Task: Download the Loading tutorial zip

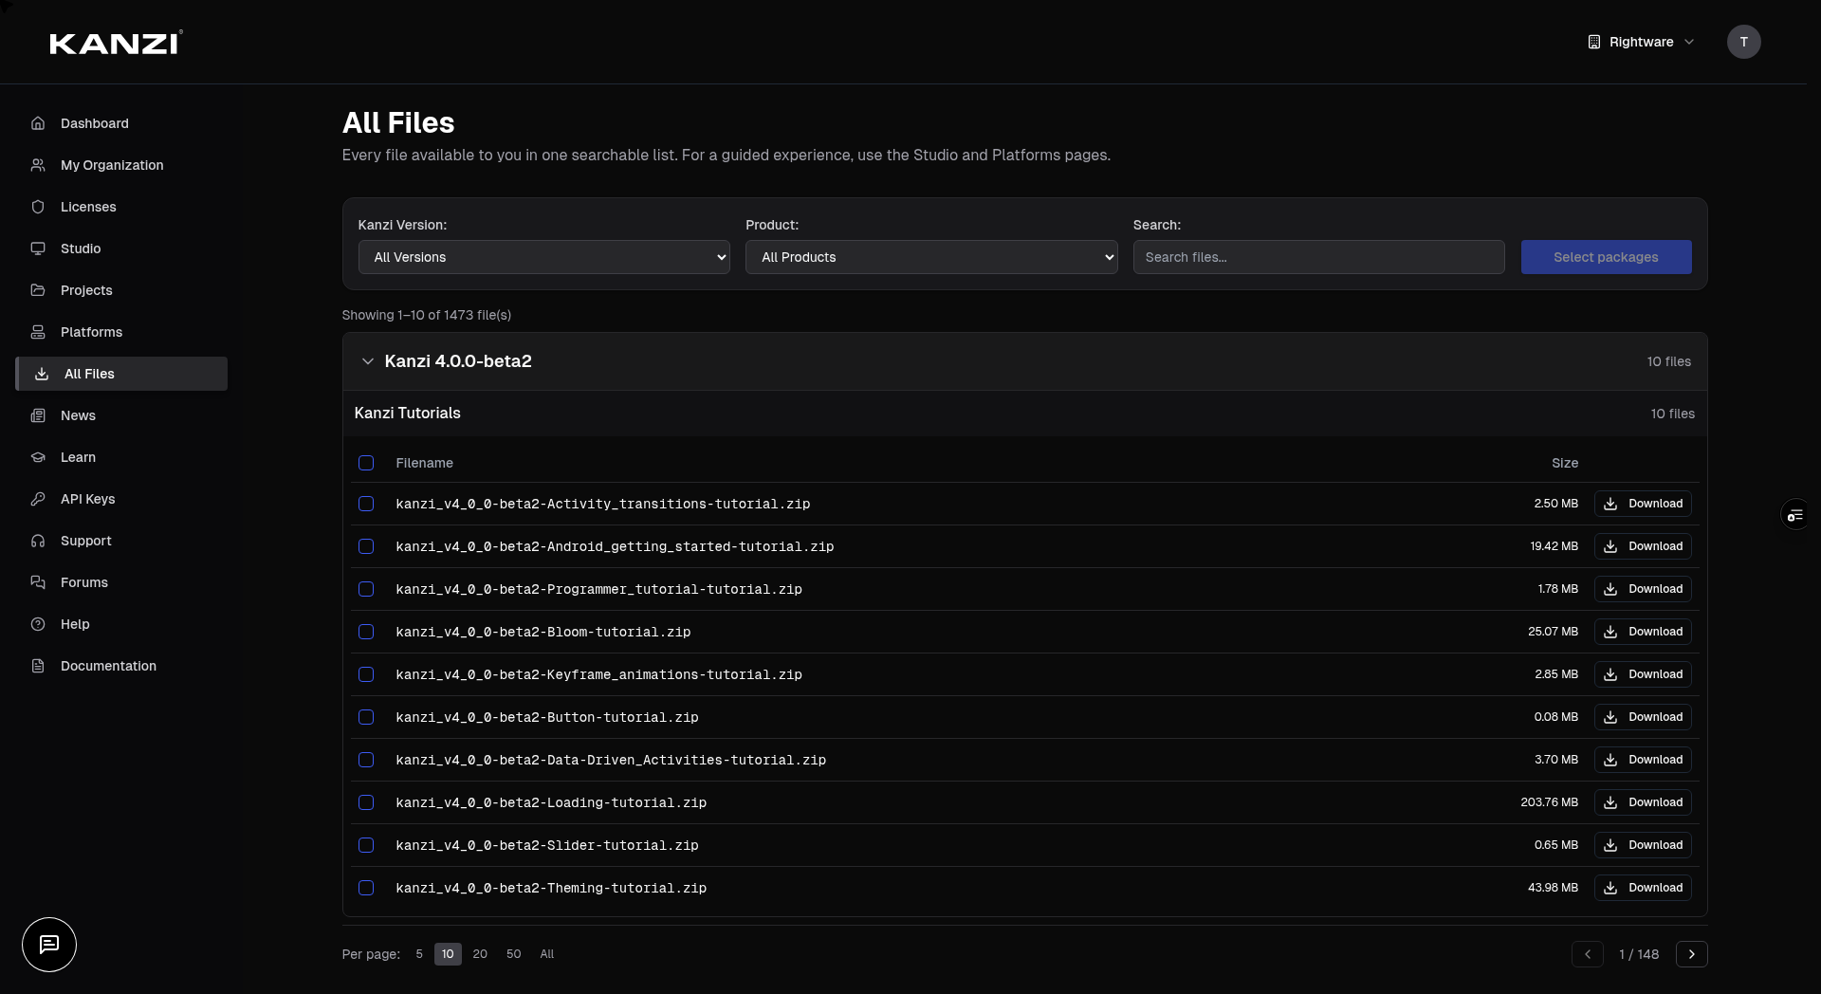Action: coord(1643,802)
